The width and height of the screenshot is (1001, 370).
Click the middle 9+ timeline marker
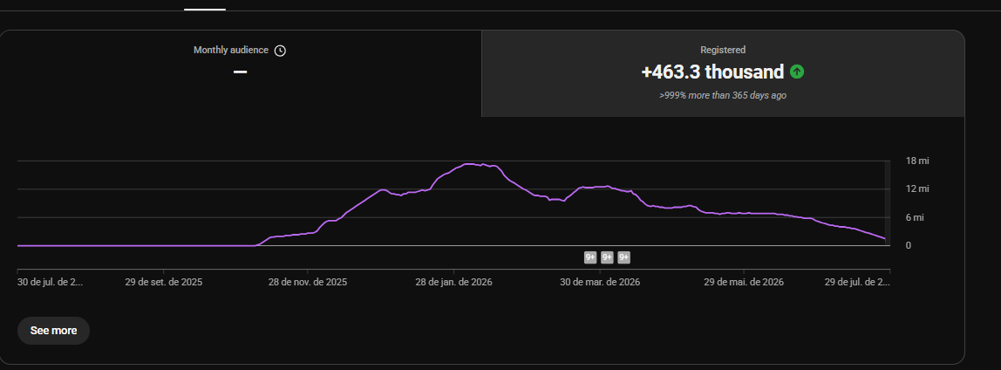607,257
